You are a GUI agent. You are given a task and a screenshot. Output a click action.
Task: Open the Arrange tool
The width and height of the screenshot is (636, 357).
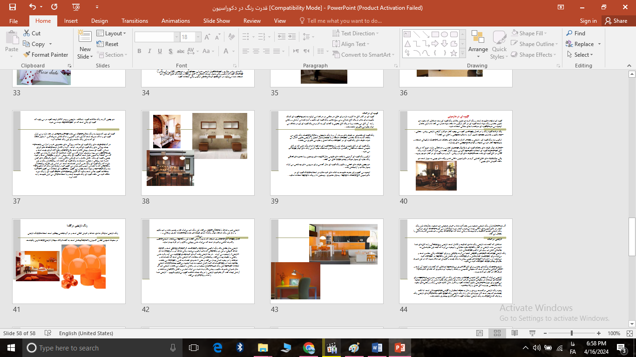point(478,44)
